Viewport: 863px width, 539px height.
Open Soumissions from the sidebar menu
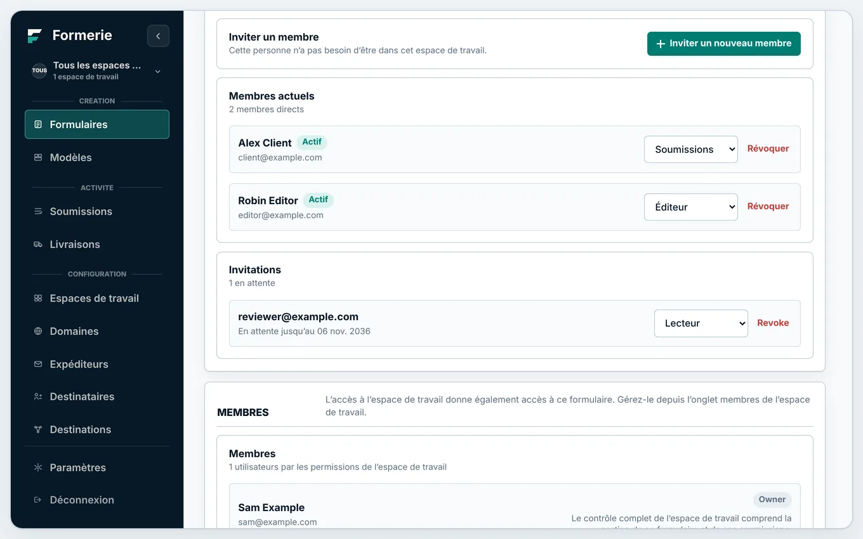[x=97, y=211]
